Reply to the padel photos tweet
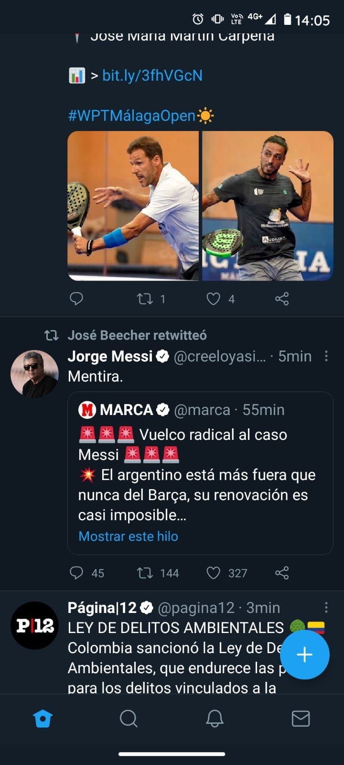This screenshot has width=344, height=765. point(76,299)
